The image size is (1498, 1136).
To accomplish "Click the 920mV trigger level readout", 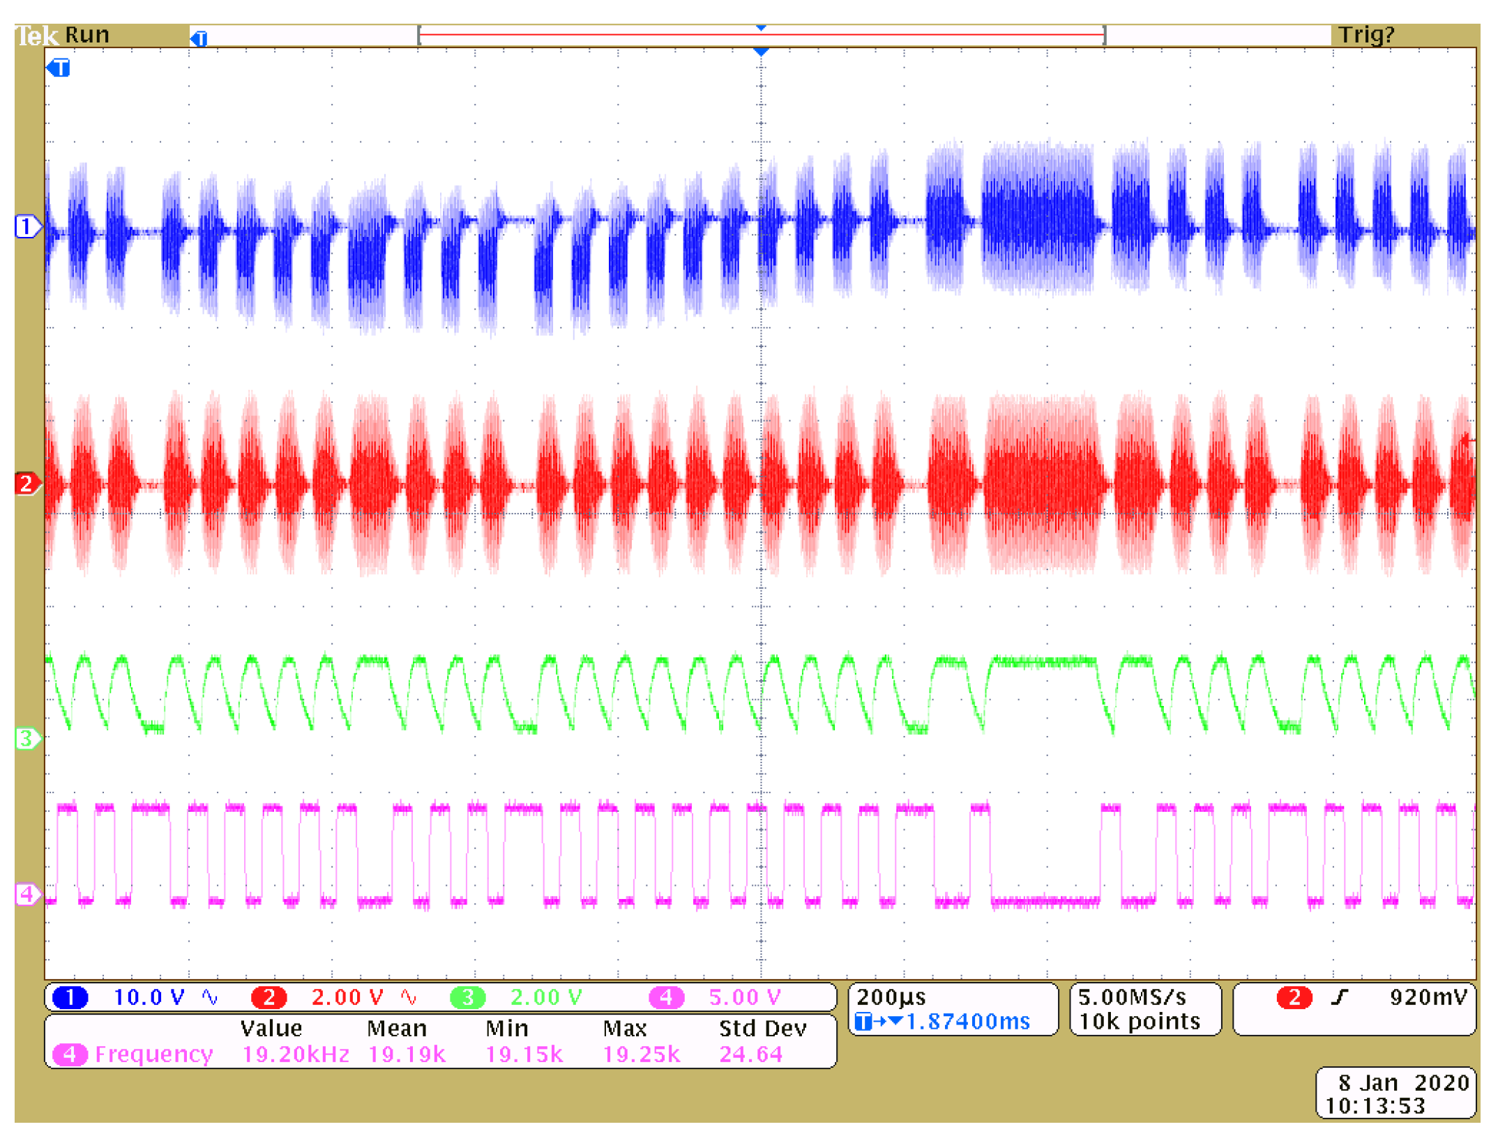I will click(1428, 997).
